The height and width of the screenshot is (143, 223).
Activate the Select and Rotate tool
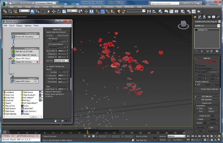[59, 11]
